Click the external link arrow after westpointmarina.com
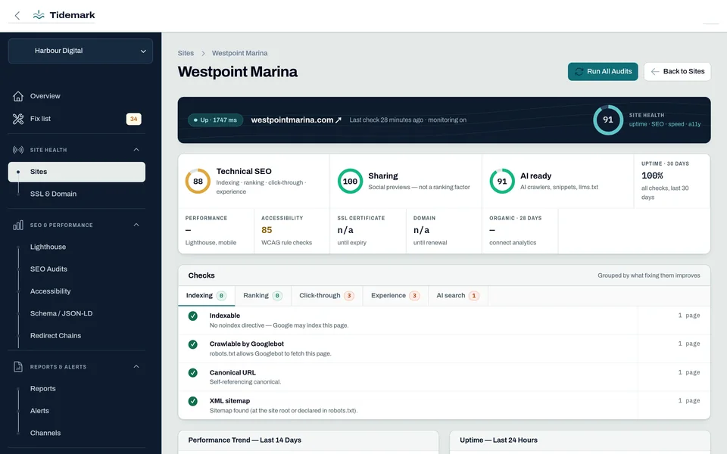 (x=339, y=120)
